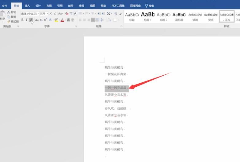Click the Subscript X₂ icon
The height and width of the screenshot is (162, 240).
click(x=41, y=20)
